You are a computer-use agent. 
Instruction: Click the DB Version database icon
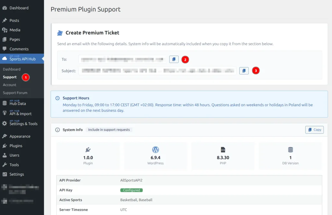[290, 150]
